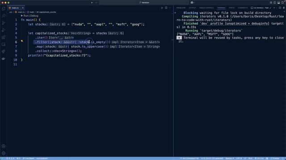
Task: Open the Remote Explorer view icon
Action: [4, 44]
